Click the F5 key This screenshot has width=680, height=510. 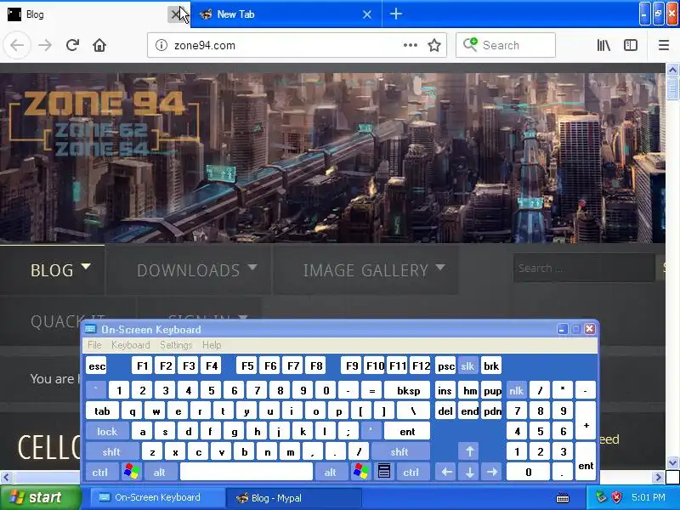(x=247, y=366)
